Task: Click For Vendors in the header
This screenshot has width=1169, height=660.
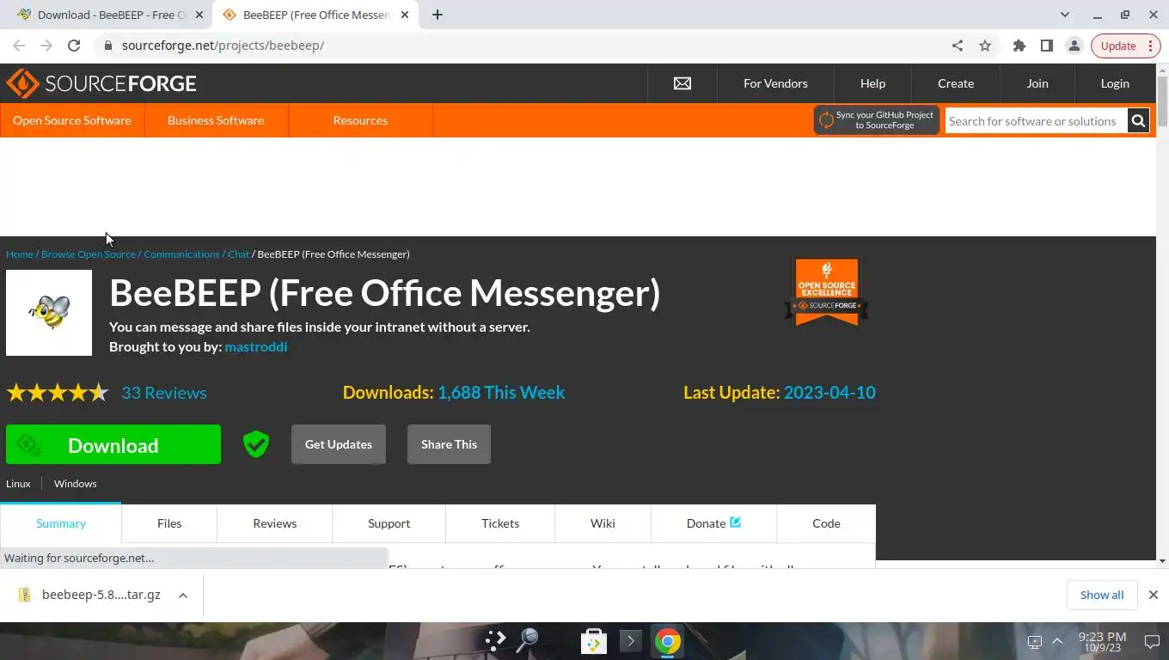Action: (775, 83)
